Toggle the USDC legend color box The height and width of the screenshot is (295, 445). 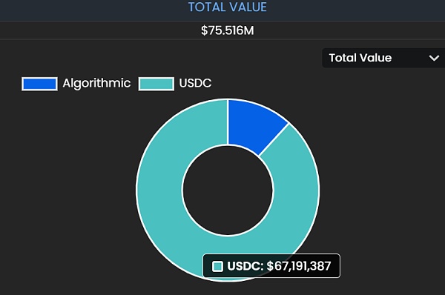(x=156, y=84)
